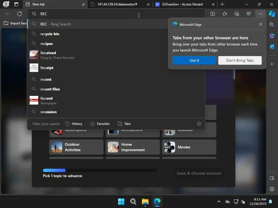The width and height of the screenshot is (278, 208).
Task: Filter search by History
Action: (74, 124)
